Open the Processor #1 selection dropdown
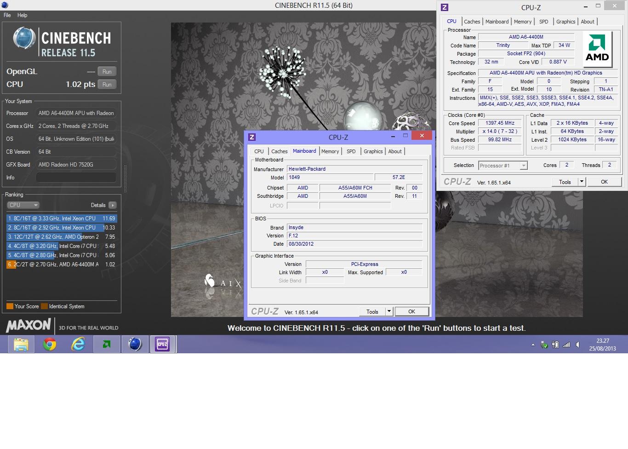Viewport: 628px width, 449px height. [x=503, y=166]
